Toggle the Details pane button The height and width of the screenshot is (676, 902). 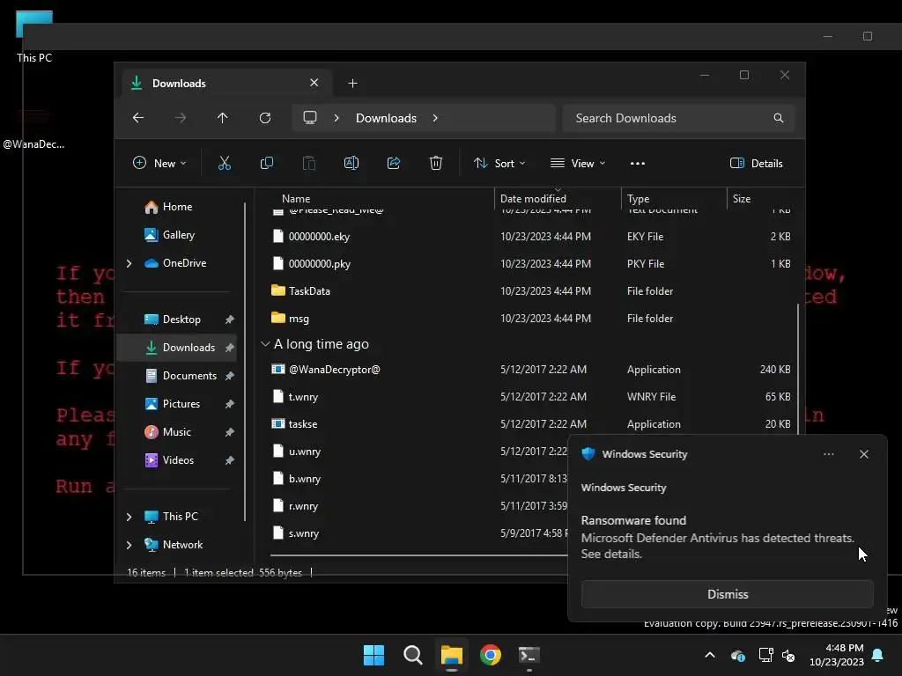757,163
